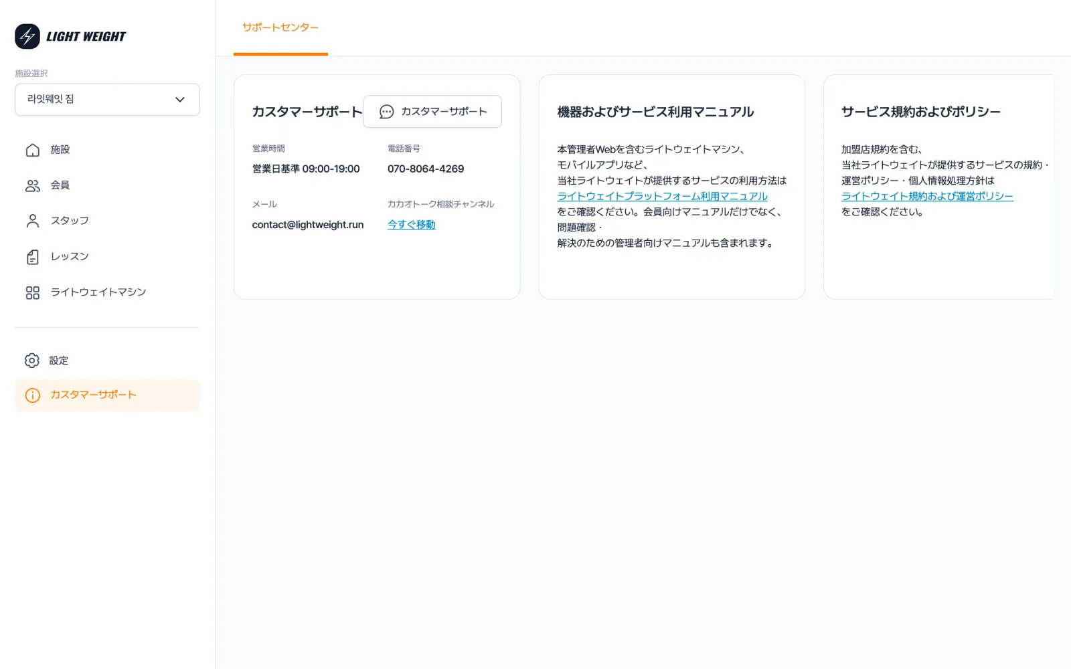Click the chat bubble icon in カスタマーサポート button
Screen dimensions: 1071x669
[386, 112]
